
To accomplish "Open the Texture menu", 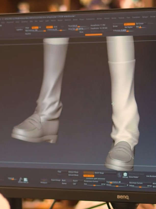I will tap(121, 18).
